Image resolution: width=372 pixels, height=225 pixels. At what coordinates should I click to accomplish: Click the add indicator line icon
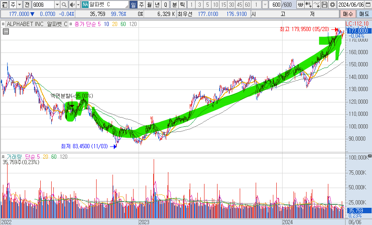[x=316, y=5]
